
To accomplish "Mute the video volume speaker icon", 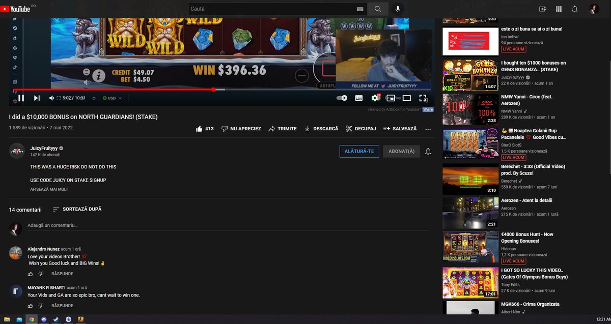I will tap(52, 98).
